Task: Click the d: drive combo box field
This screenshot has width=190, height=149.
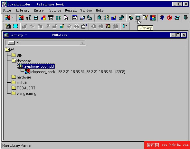Action: click(x=45, y=43)
